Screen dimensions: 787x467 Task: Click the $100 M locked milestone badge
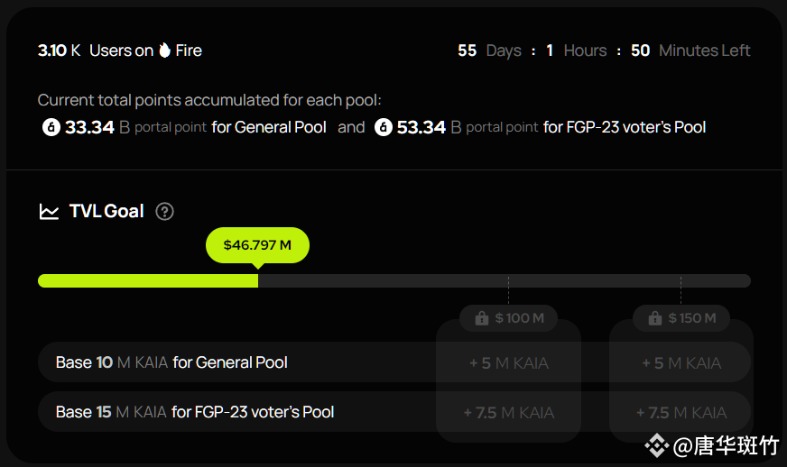(508, 318)
